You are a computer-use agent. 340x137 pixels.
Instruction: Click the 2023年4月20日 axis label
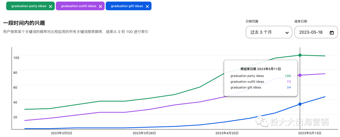point(227,133)
